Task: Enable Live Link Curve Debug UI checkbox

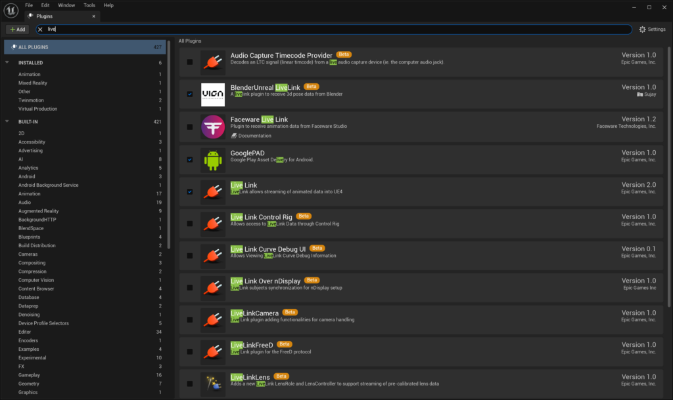Action: (190, 256)
